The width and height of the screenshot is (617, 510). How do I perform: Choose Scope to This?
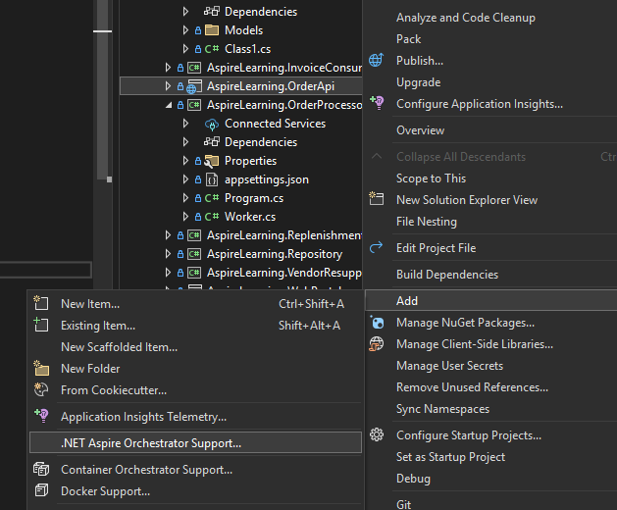431,178
